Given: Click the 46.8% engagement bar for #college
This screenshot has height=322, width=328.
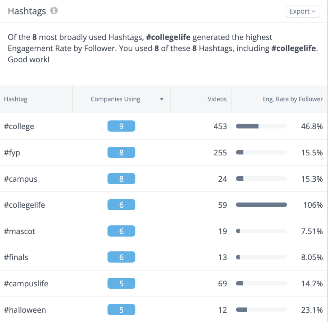Looking at the screenshot, I should (x=261, y=126).
